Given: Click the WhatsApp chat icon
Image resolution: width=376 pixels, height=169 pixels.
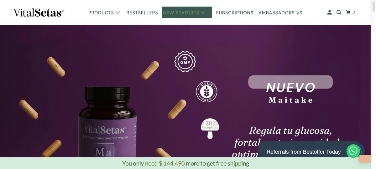Looking at the screenshot, I should tap(353, 151).
